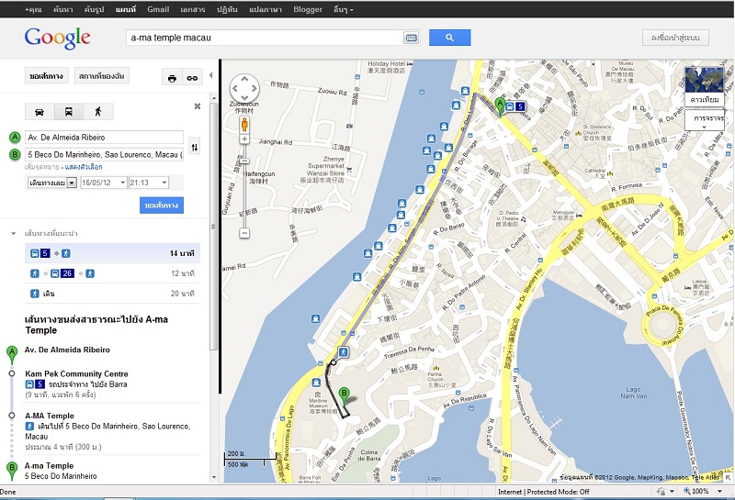Zoom in with plus button on map

coord(244,139)
